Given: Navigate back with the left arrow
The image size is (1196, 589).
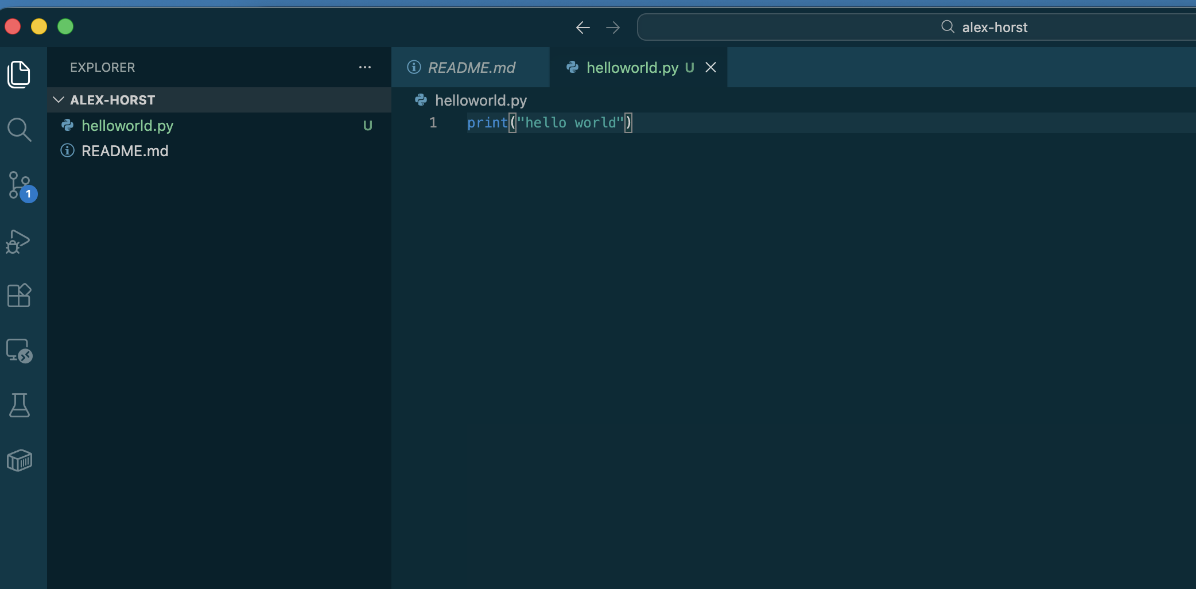Looking at the screenshot, I should [x=582, y=27].
